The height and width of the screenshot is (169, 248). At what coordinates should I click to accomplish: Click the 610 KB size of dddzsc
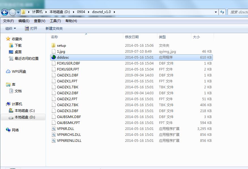tap(206, 57)
